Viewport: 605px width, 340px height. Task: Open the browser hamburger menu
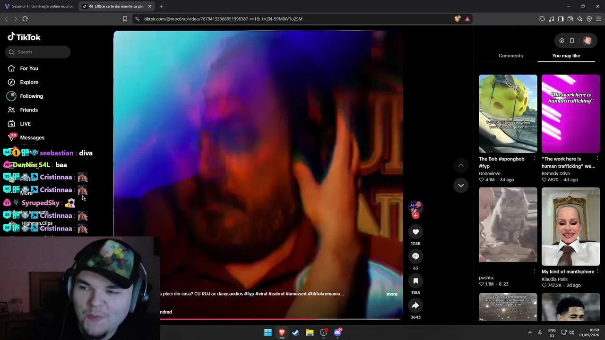[599, 19]
